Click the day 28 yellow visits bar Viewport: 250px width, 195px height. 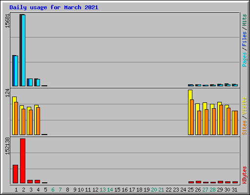[x=212, y=119]
